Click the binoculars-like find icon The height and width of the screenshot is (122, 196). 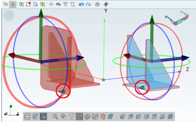click(58, 4)
